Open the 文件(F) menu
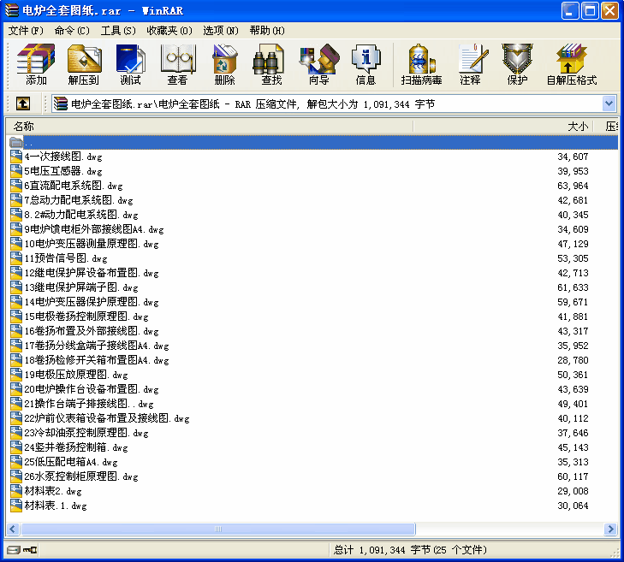 [x=26, y=31]
